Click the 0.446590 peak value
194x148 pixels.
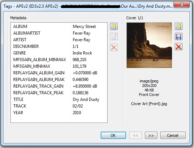[x=80, y=80]
